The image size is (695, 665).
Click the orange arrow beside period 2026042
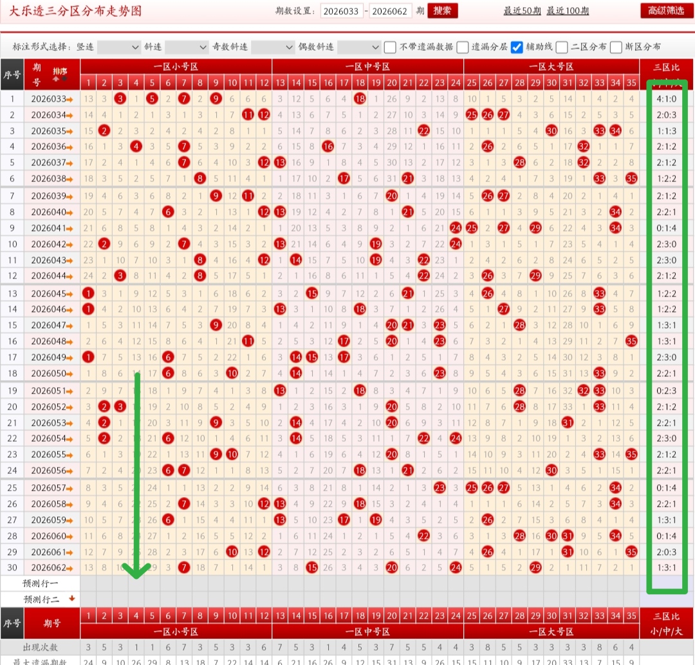(69, 244)
